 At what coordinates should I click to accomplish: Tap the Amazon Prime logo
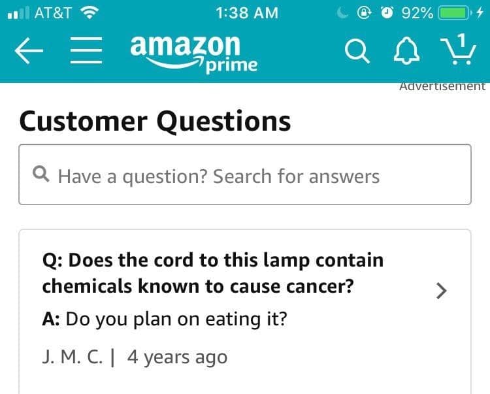[x=193, y=54]
